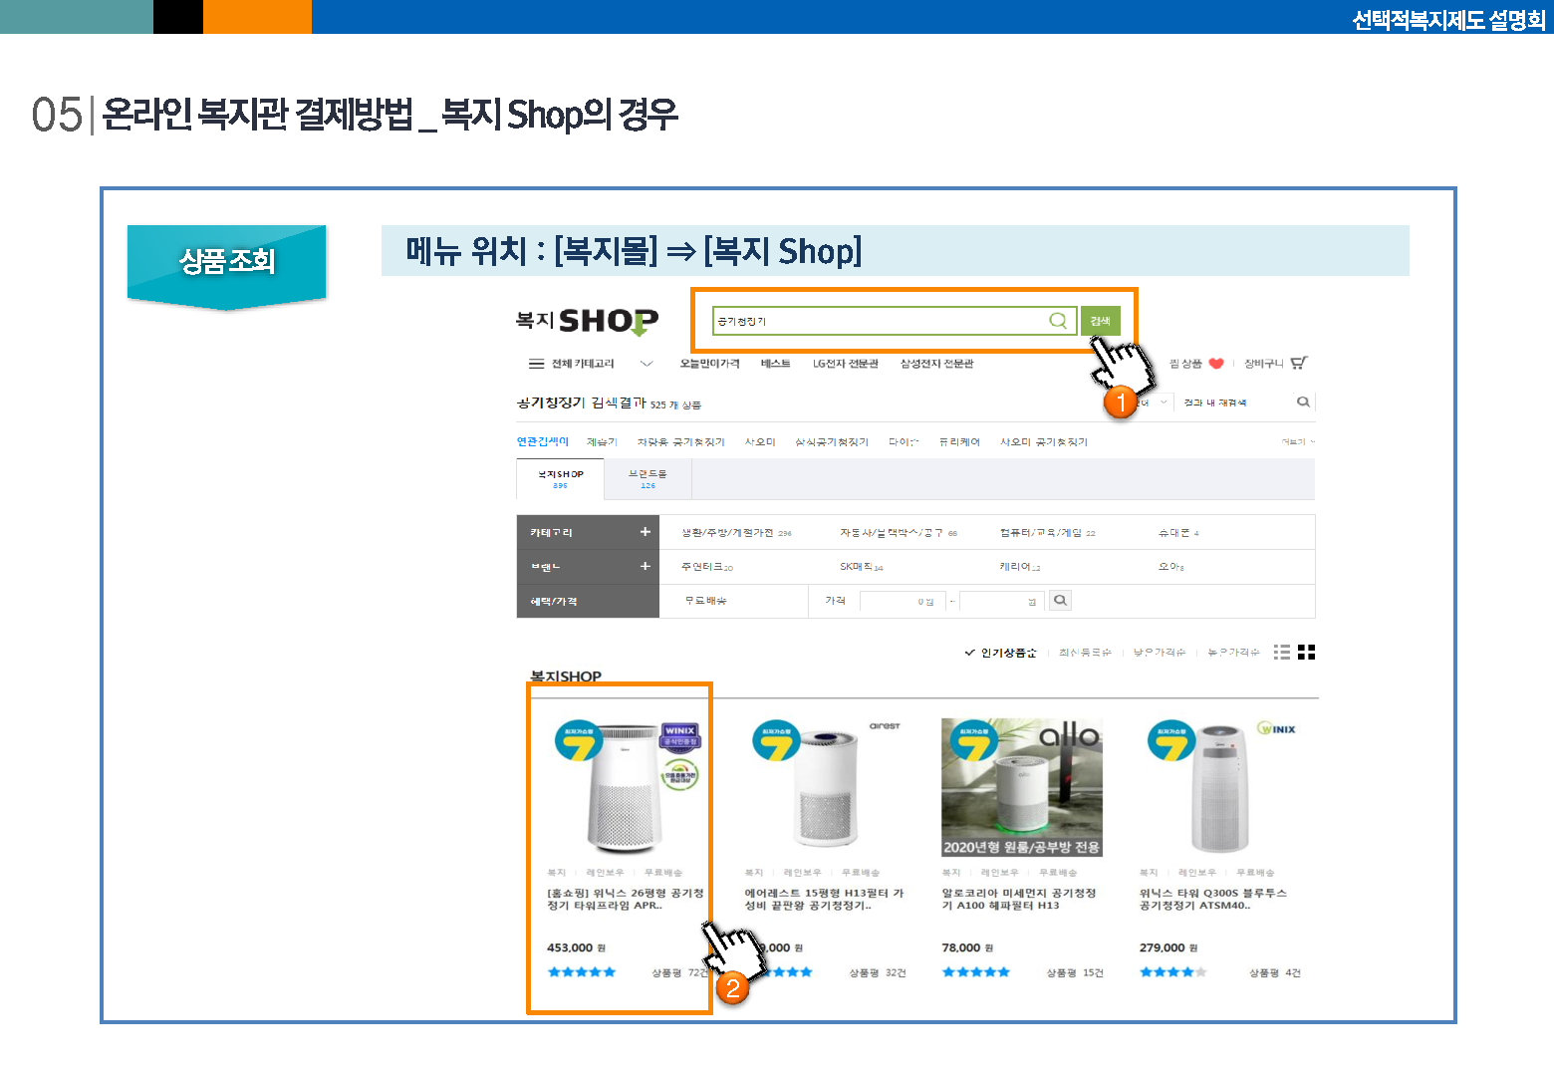Filter by brand 쿠인터크
The width and height of the screenshot is (1554, 1076).
[x=707, y=567]
